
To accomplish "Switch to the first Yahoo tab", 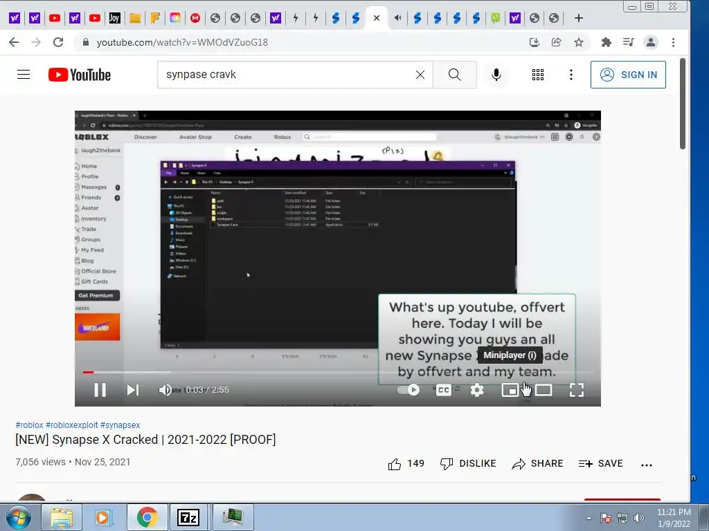I will (x=15, y=18).
